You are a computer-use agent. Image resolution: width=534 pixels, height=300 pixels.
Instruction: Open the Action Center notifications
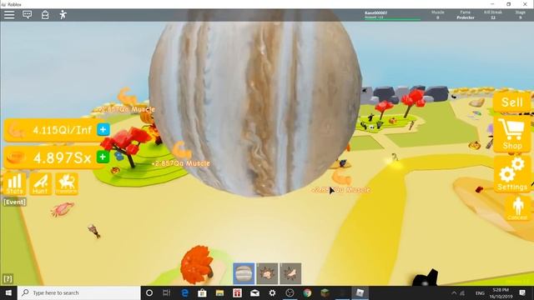pyautogui.click(x=522, y=292)
